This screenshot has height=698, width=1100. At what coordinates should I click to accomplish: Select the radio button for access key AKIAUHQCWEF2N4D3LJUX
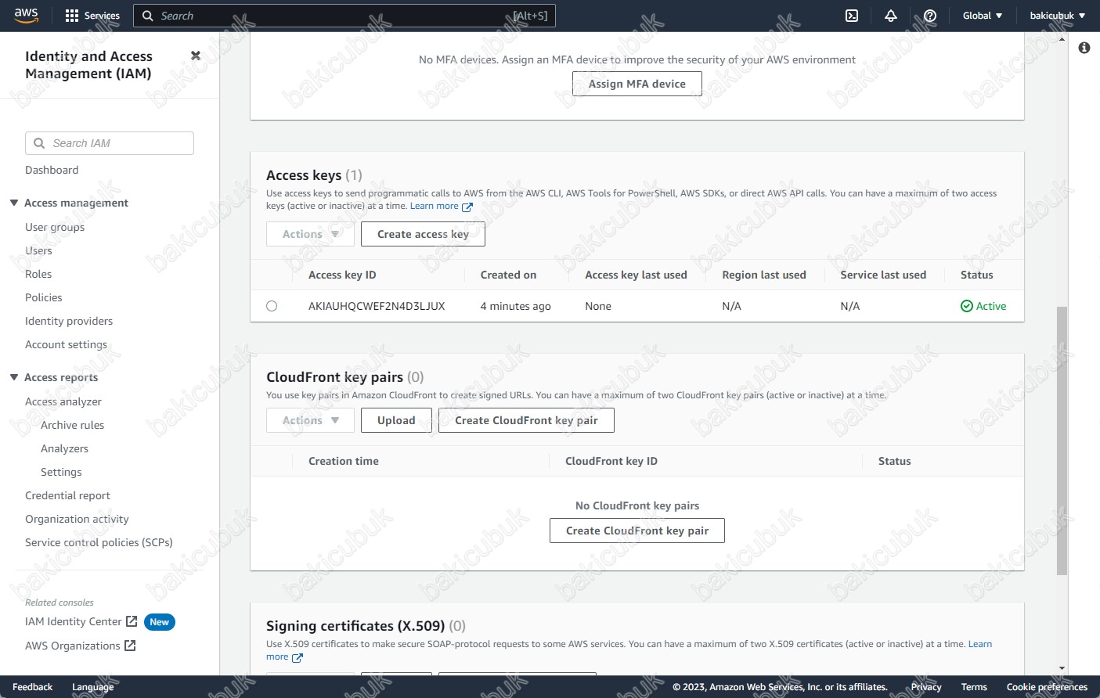tap(272, 306)
